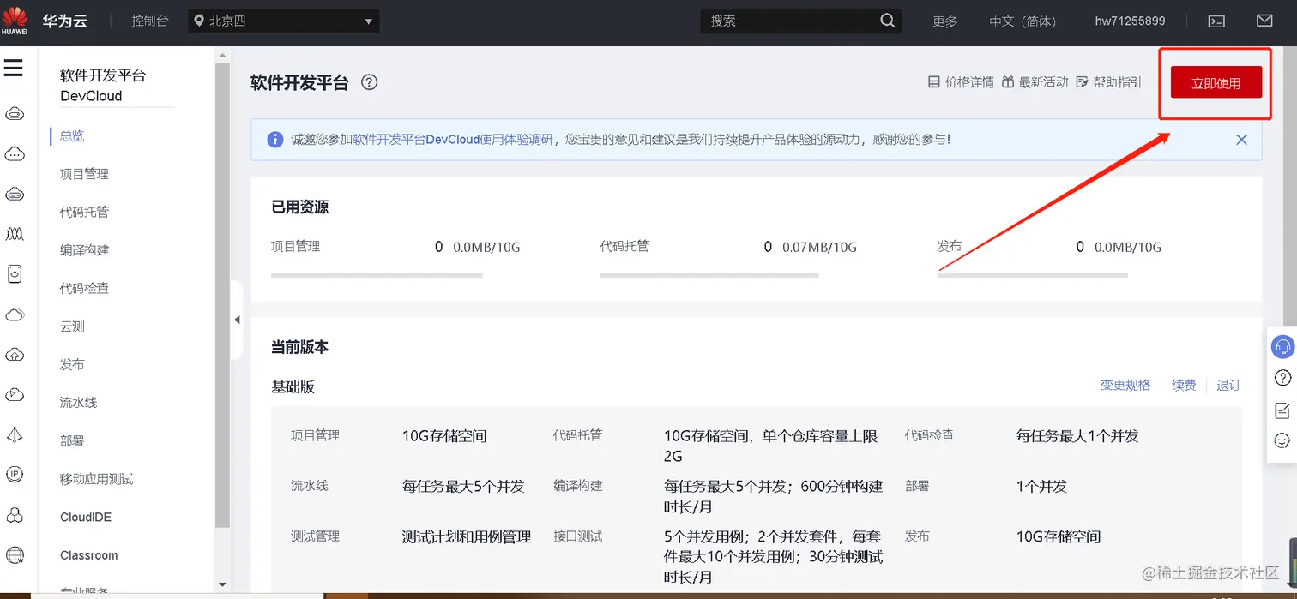
Task: Dismiss the survey banner with the X
Action: [x=1241, y=140]
